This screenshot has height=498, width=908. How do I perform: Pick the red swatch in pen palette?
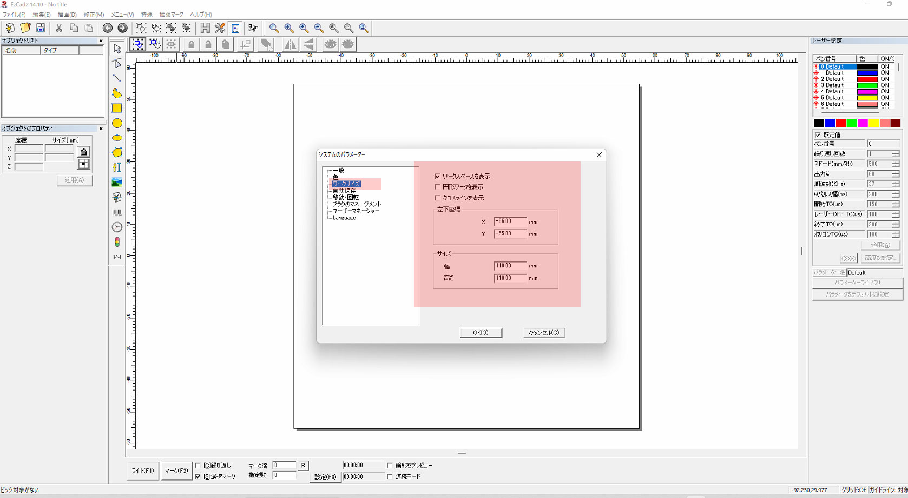840,124
